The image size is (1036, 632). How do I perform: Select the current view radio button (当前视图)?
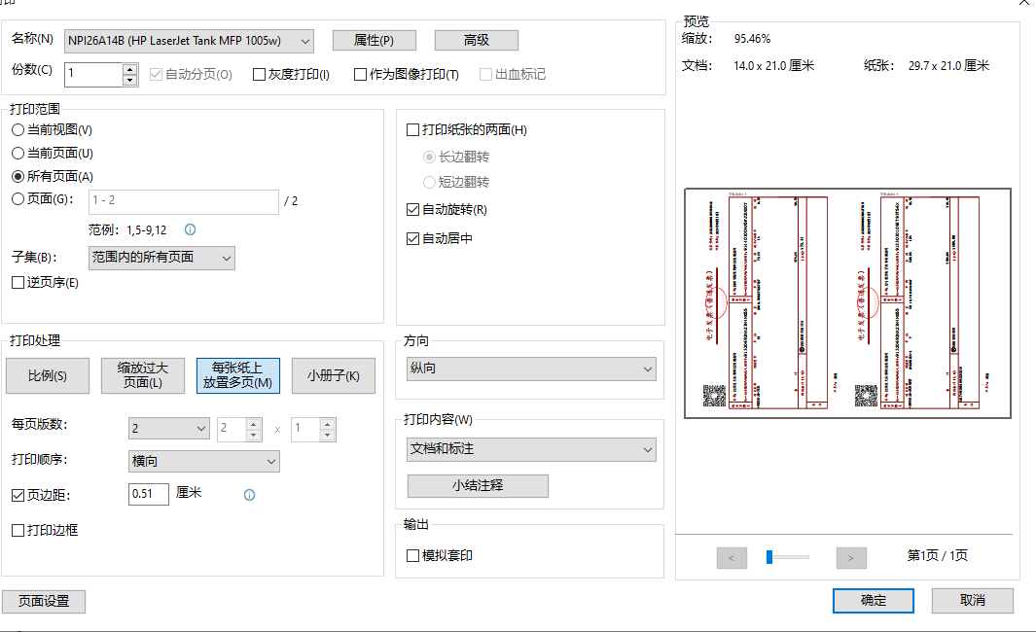[x=18, y=129]
